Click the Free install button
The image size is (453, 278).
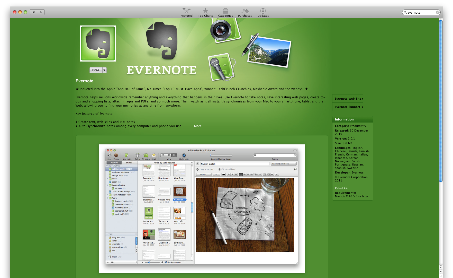point(96,70)
